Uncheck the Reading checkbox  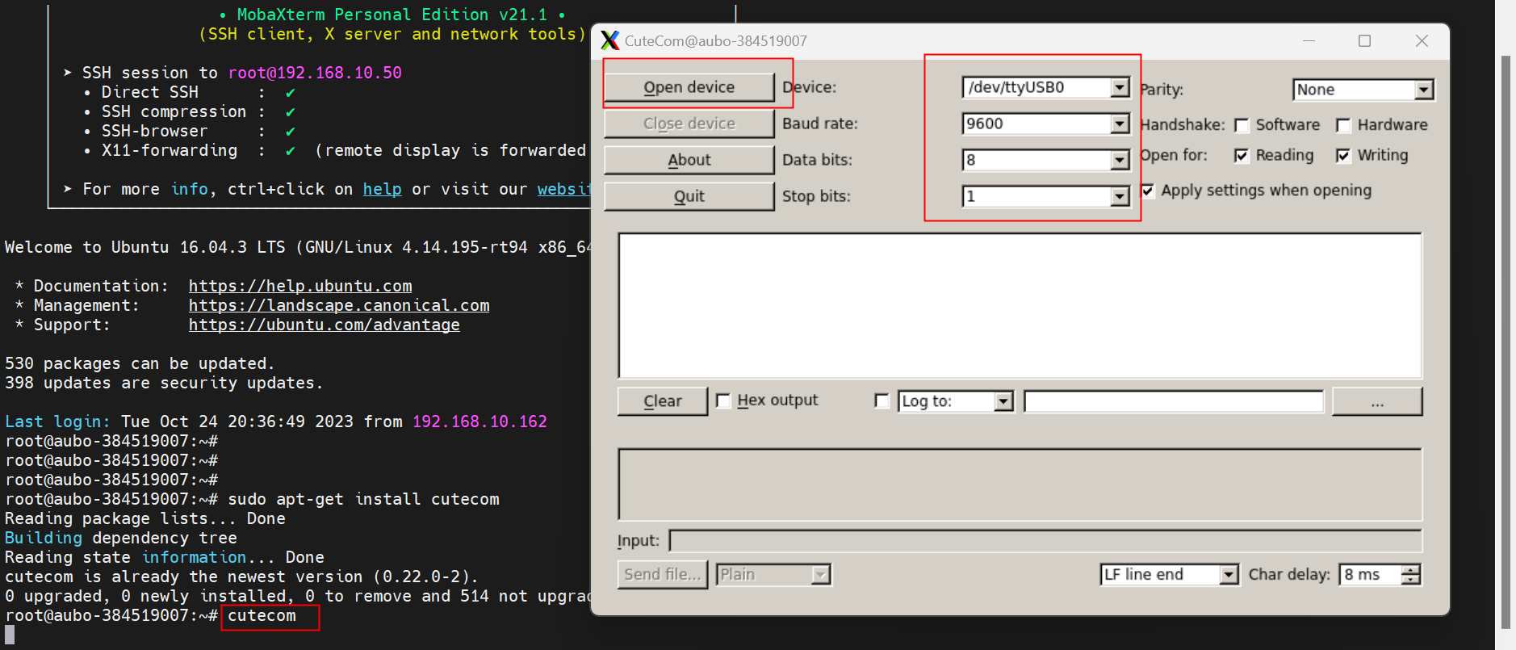(1242, 156)
